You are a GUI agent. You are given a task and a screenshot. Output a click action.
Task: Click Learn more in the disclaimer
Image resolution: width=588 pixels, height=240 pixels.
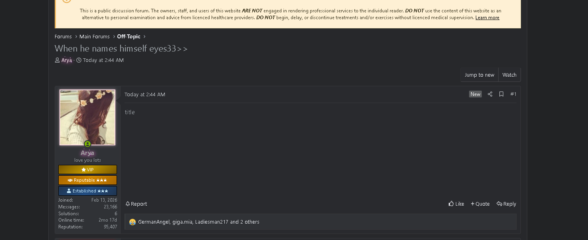(487, 18)
